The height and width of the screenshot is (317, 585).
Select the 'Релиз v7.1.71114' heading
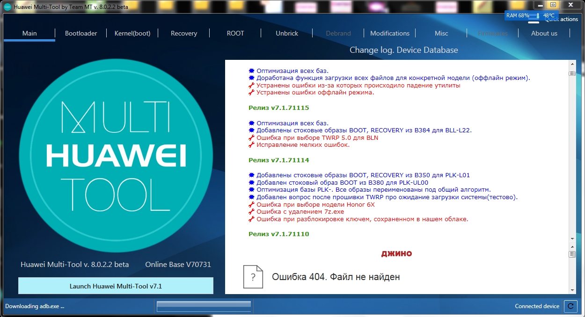(x=279, y=160)
